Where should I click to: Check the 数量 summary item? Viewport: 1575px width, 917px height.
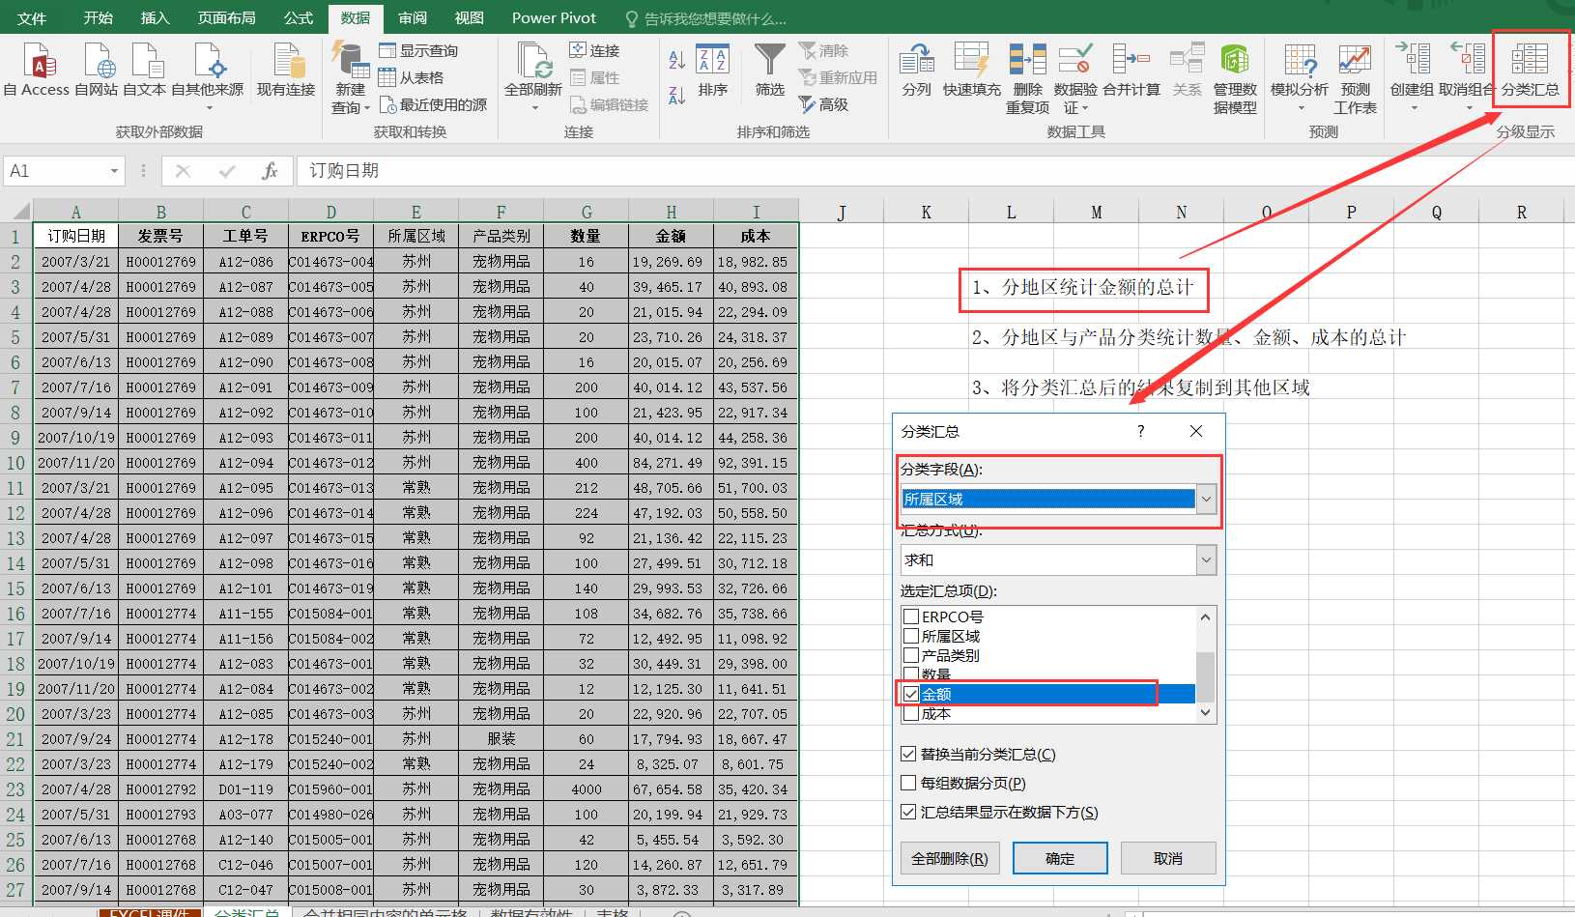pos(911,673)
